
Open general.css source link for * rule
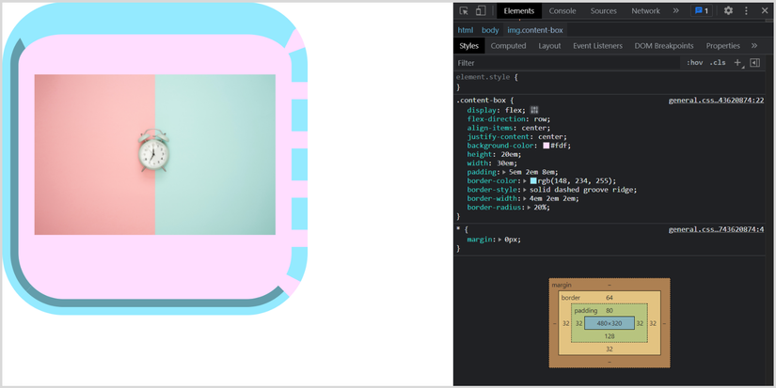coord(716,229)
